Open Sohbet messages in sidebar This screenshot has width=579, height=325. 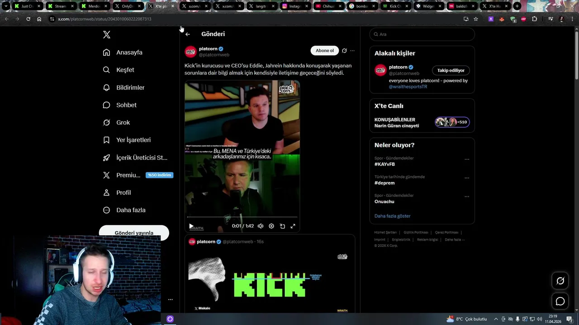click(x=119, y=105)
